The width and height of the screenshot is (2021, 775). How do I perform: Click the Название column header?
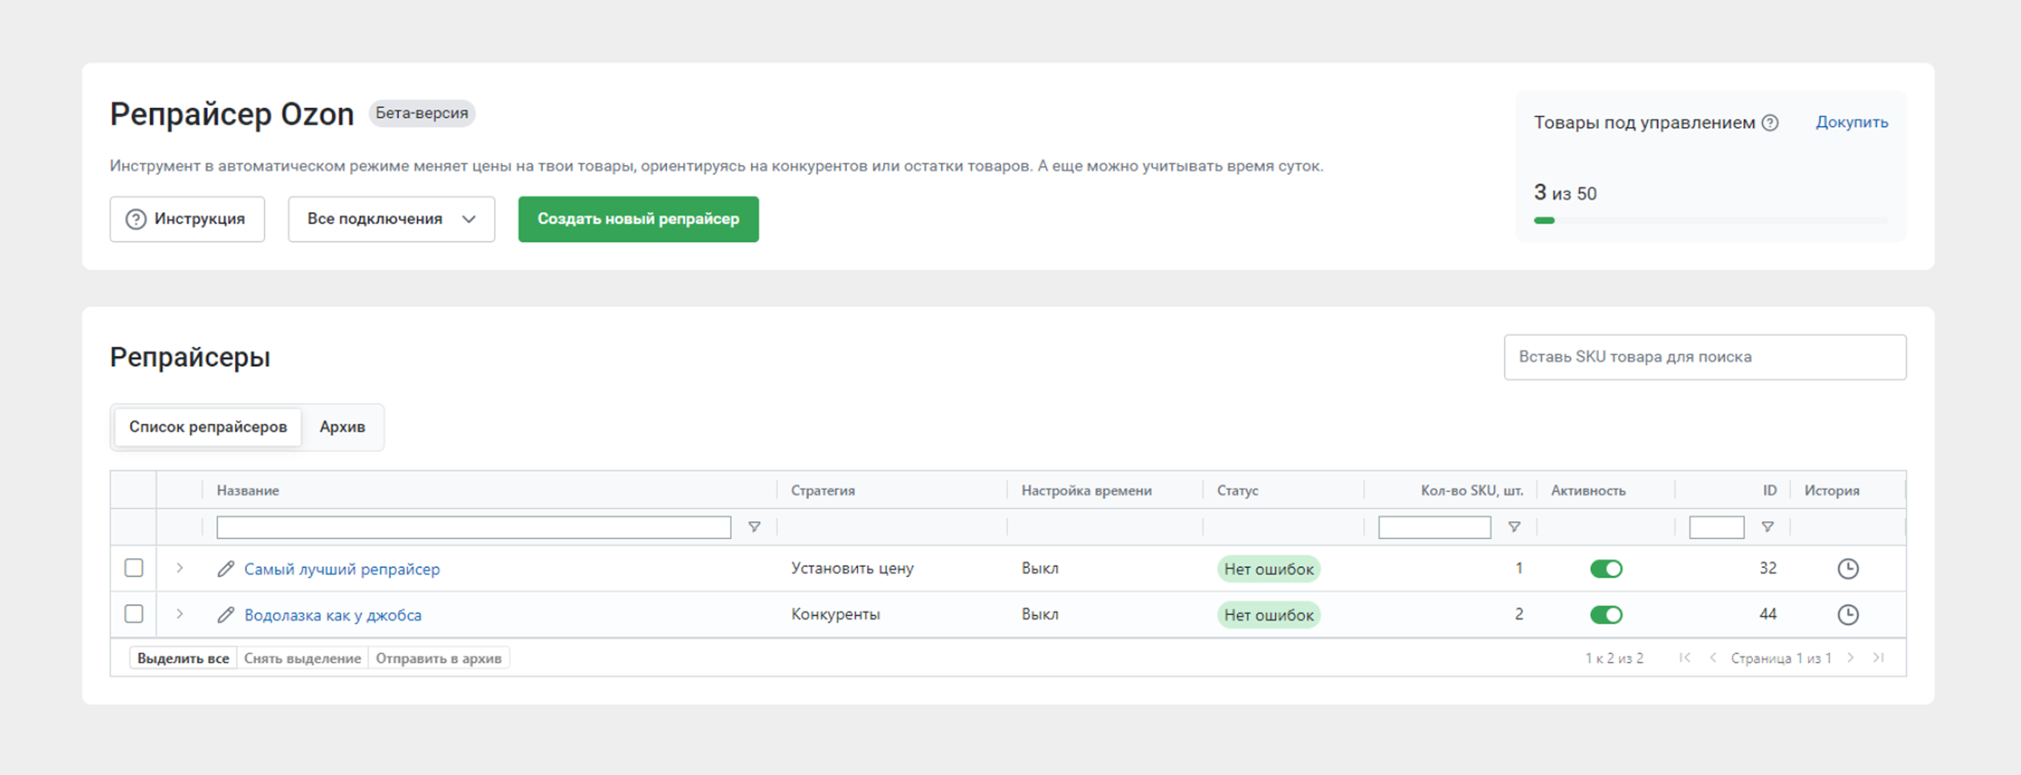click(x=248, y=491)
